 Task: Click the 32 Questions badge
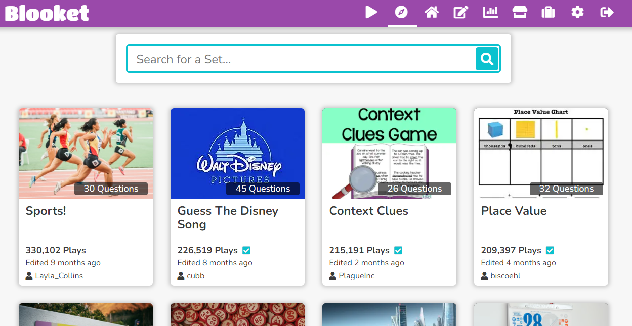tap(566, 189)
